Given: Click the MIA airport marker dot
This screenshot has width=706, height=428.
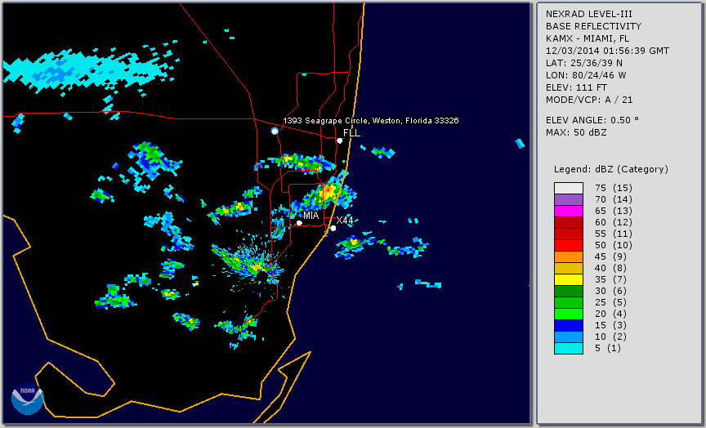Looking at the screenshot, I should coord(299,223).
